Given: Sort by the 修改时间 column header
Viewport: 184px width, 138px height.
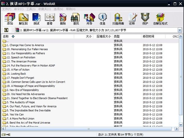Looking at the screenshot, I should tap(153, 36).
